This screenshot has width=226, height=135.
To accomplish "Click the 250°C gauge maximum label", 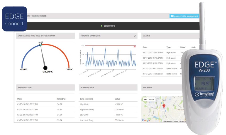I will 69,70.
